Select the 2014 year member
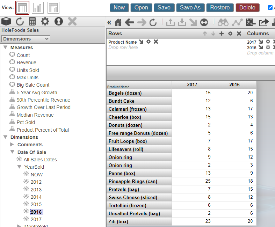The width and height of the screenshot is (275, 227). tap(36, 197)
